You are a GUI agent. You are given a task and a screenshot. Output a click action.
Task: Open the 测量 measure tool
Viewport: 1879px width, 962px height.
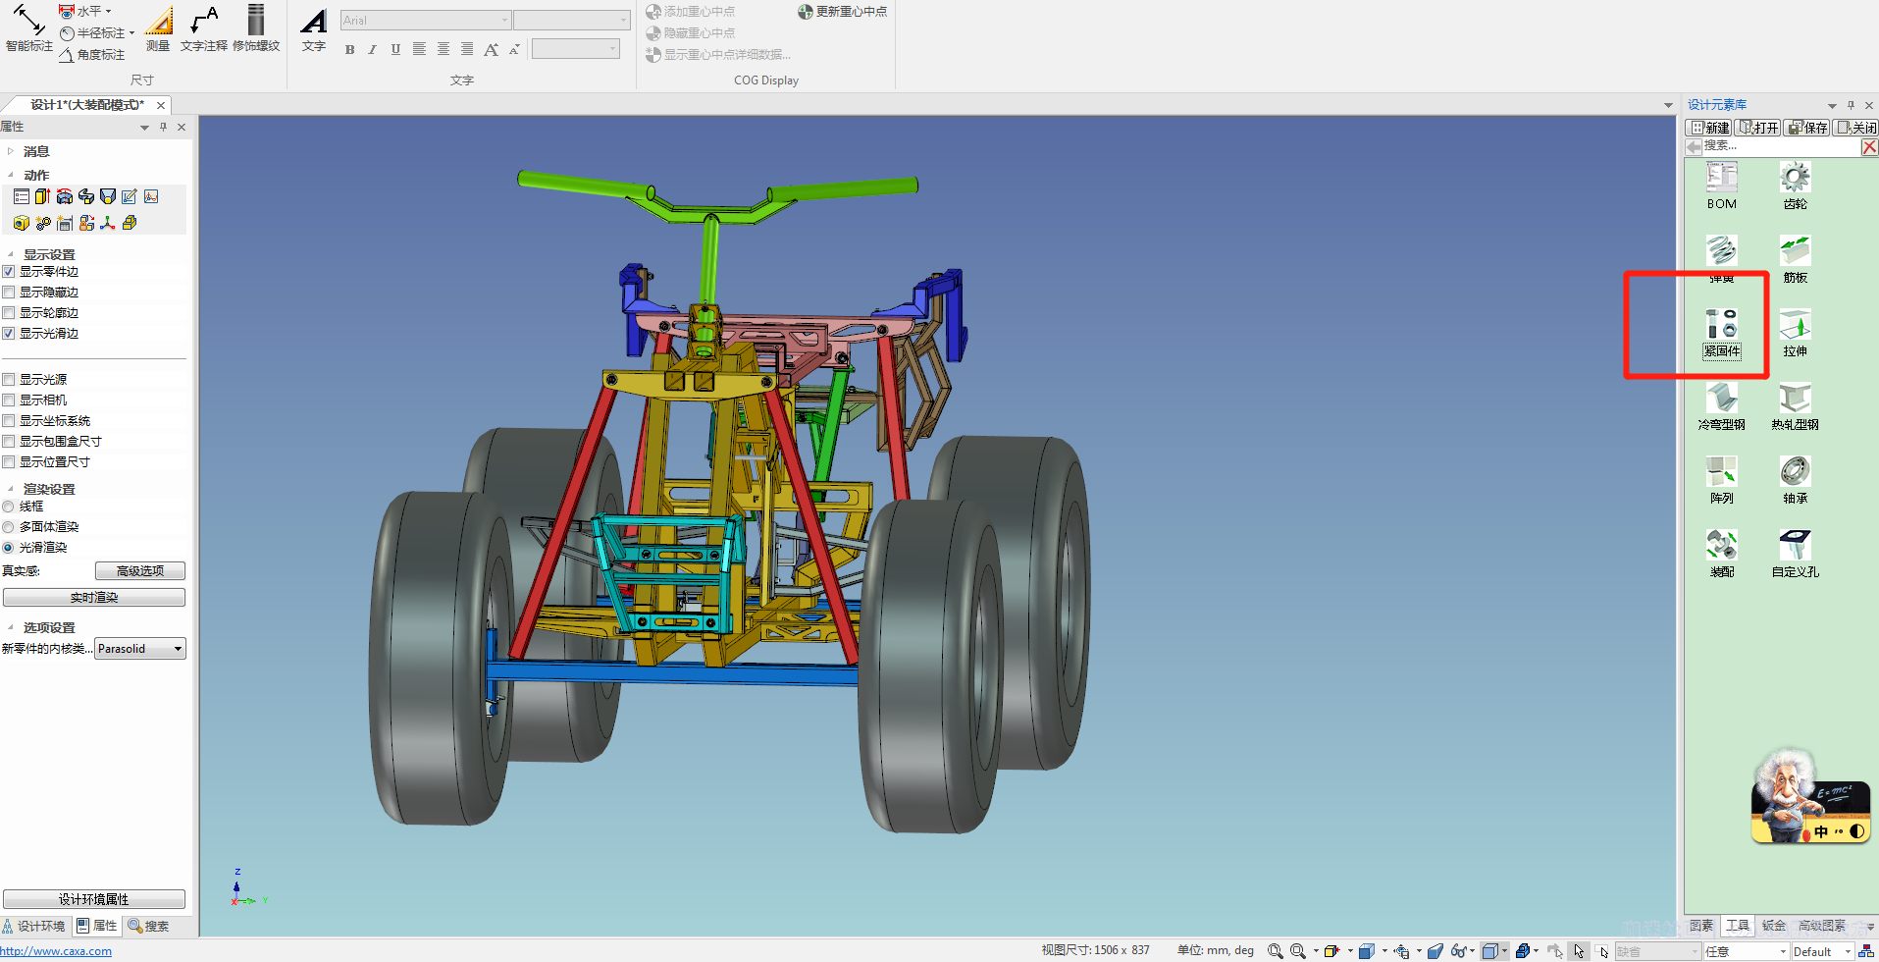coord(158,28)
